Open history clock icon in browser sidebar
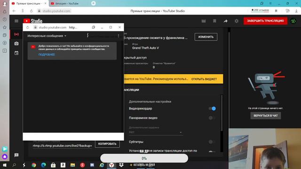 tap(5, 19)
